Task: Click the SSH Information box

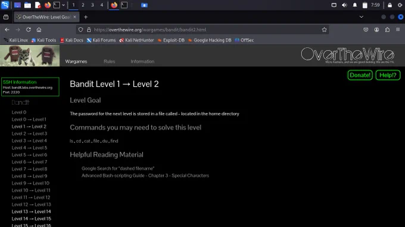Action: coord(30,87)
